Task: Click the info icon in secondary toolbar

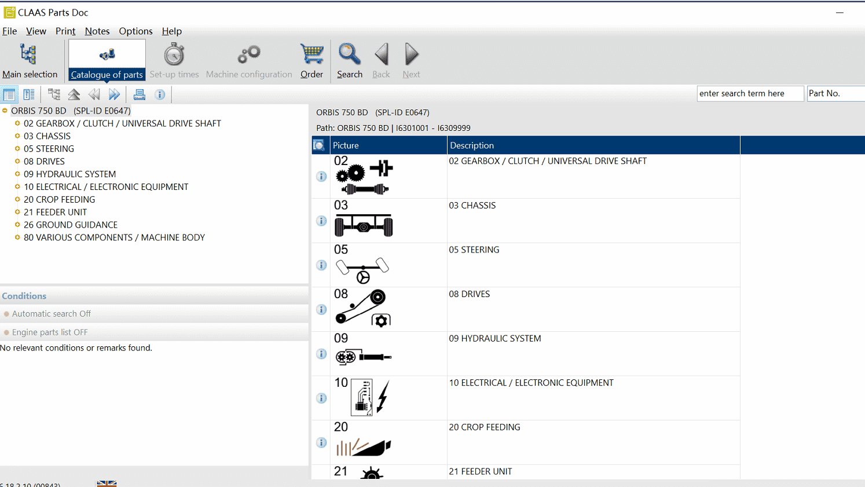Action: click(x=160, y=94)
